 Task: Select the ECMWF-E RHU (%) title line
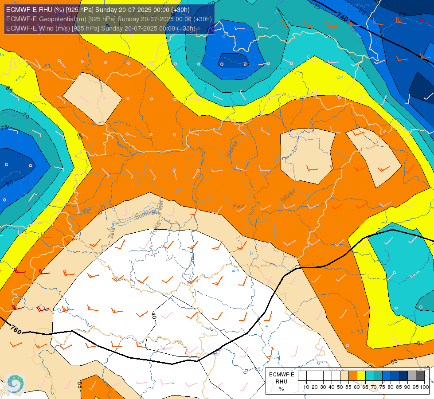[x=98, y=10]
